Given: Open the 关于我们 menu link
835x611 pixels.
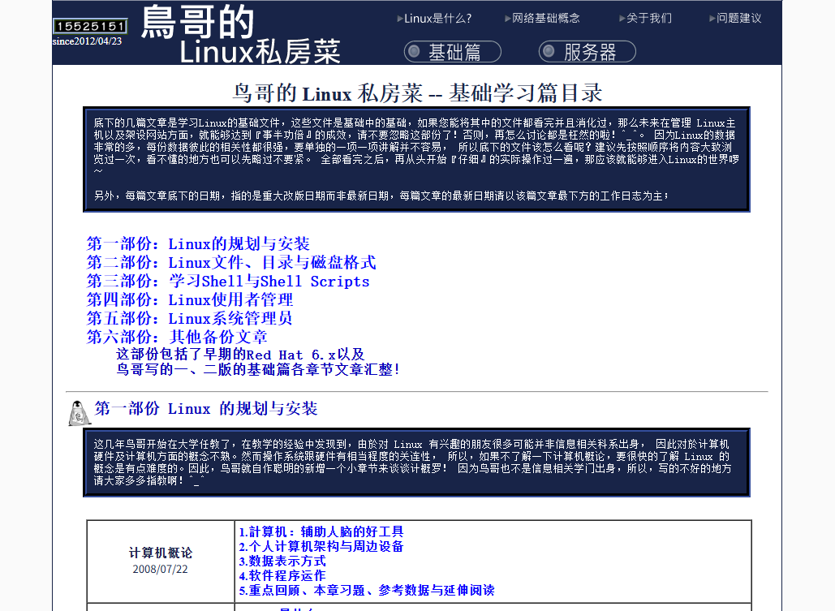Looking at the screenshot, I should [645, 18].
